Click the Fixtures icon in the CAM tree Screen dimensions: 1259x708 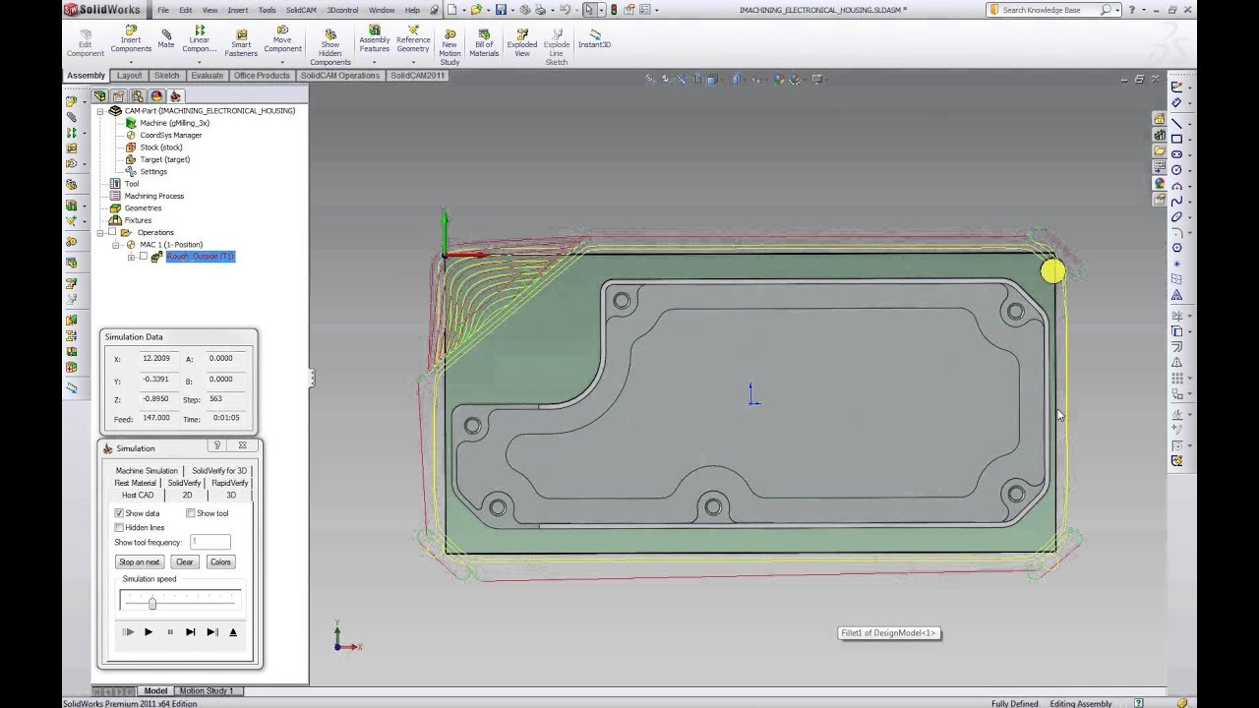[115, 220]
